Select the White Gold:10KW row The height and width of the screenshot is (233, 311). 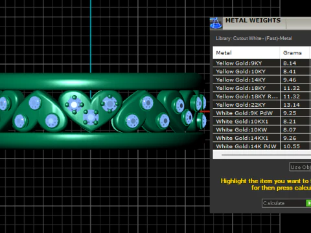[262, 129]
